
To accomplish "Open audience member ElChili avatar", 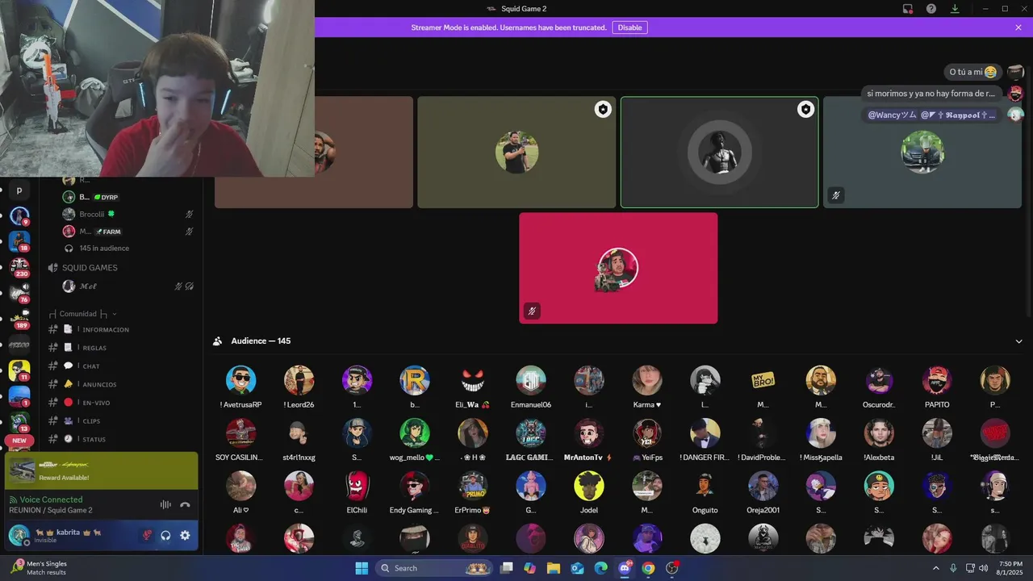I will [x=357, y=486].
